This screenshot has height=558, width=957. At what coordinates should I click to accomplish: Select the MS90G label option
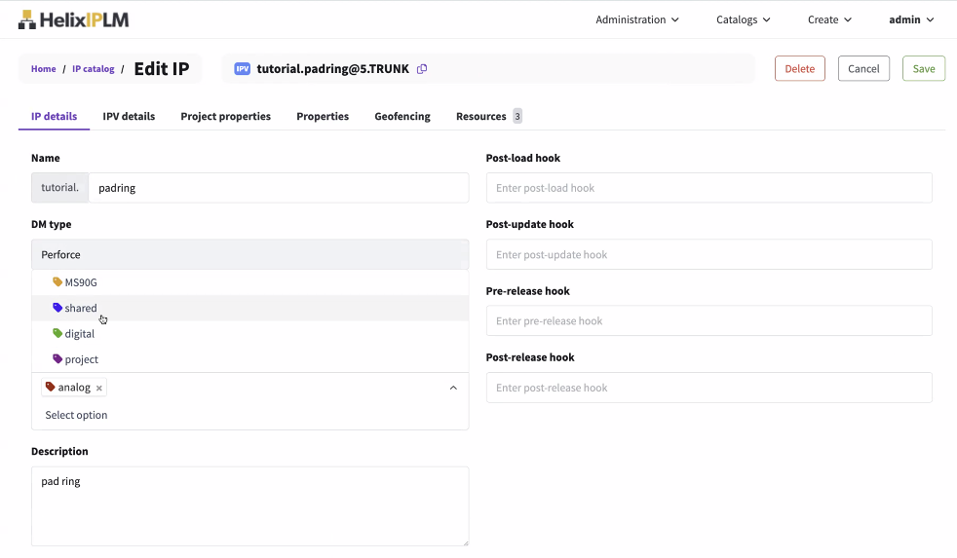[81, 282]
